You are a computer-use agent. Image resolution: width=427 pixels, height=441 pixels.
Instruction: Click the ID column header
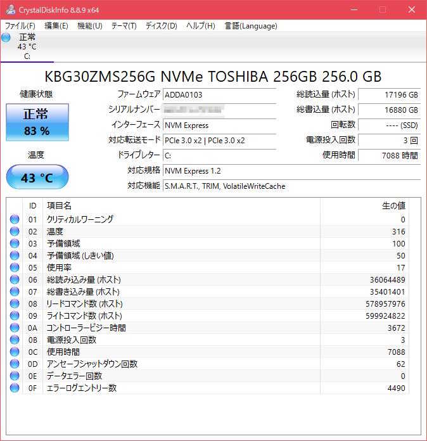pyautogui.click(x=33, y=206)
